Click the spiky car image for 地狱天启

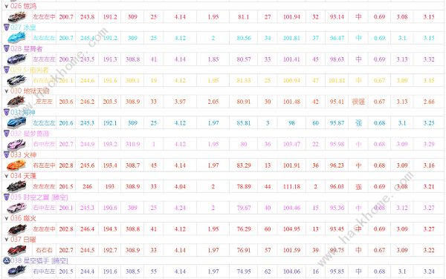[17, 102]
